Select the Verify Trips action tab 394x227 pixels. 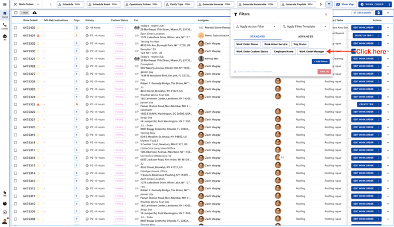pos(179,4)
